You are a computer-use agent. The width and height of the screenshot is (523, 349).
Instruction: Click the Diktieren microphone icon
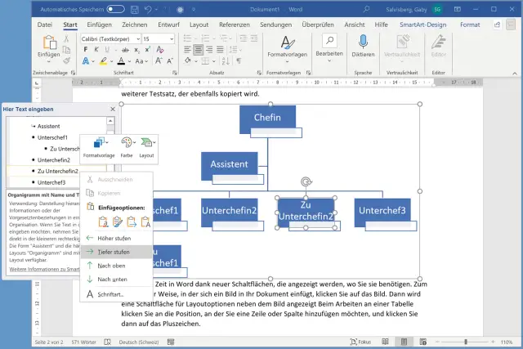click(x=363, y=43)
